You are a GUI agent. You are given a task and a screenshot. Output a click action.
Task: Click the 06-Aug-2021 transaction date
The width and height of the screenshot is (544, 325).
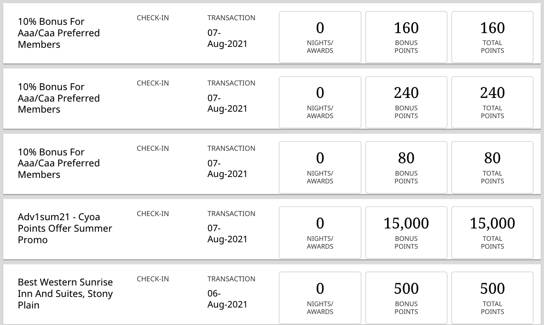(227, 299)
